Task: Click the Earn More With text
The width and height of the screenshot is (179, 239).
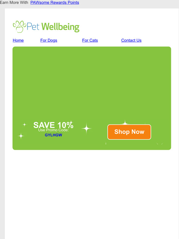Action: coord(14,2)
